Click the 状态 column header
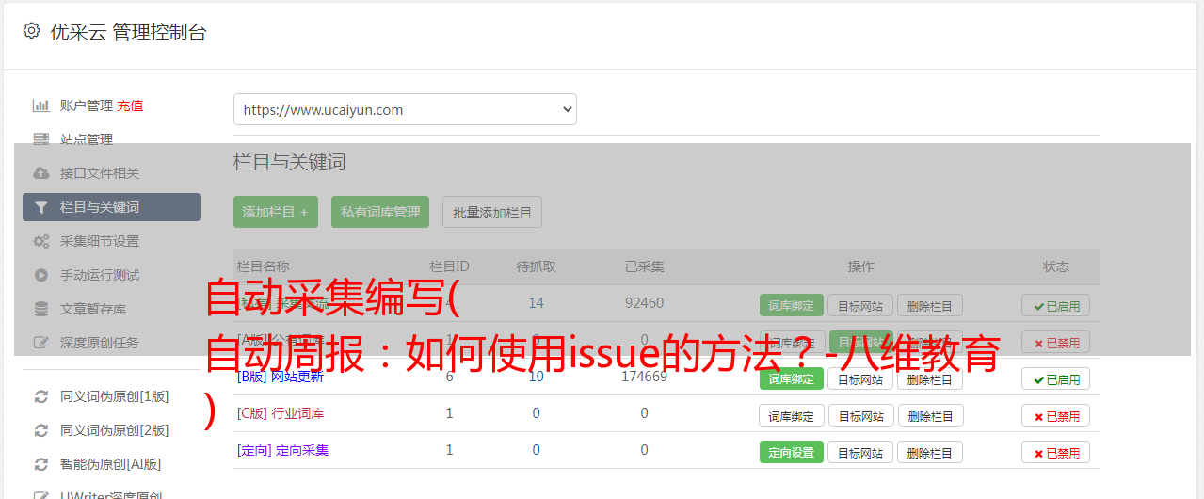1204x499 pixels. 1056,266
